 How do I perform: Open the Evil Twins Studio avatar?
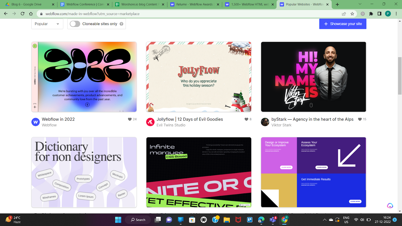(x=150, y=122)
